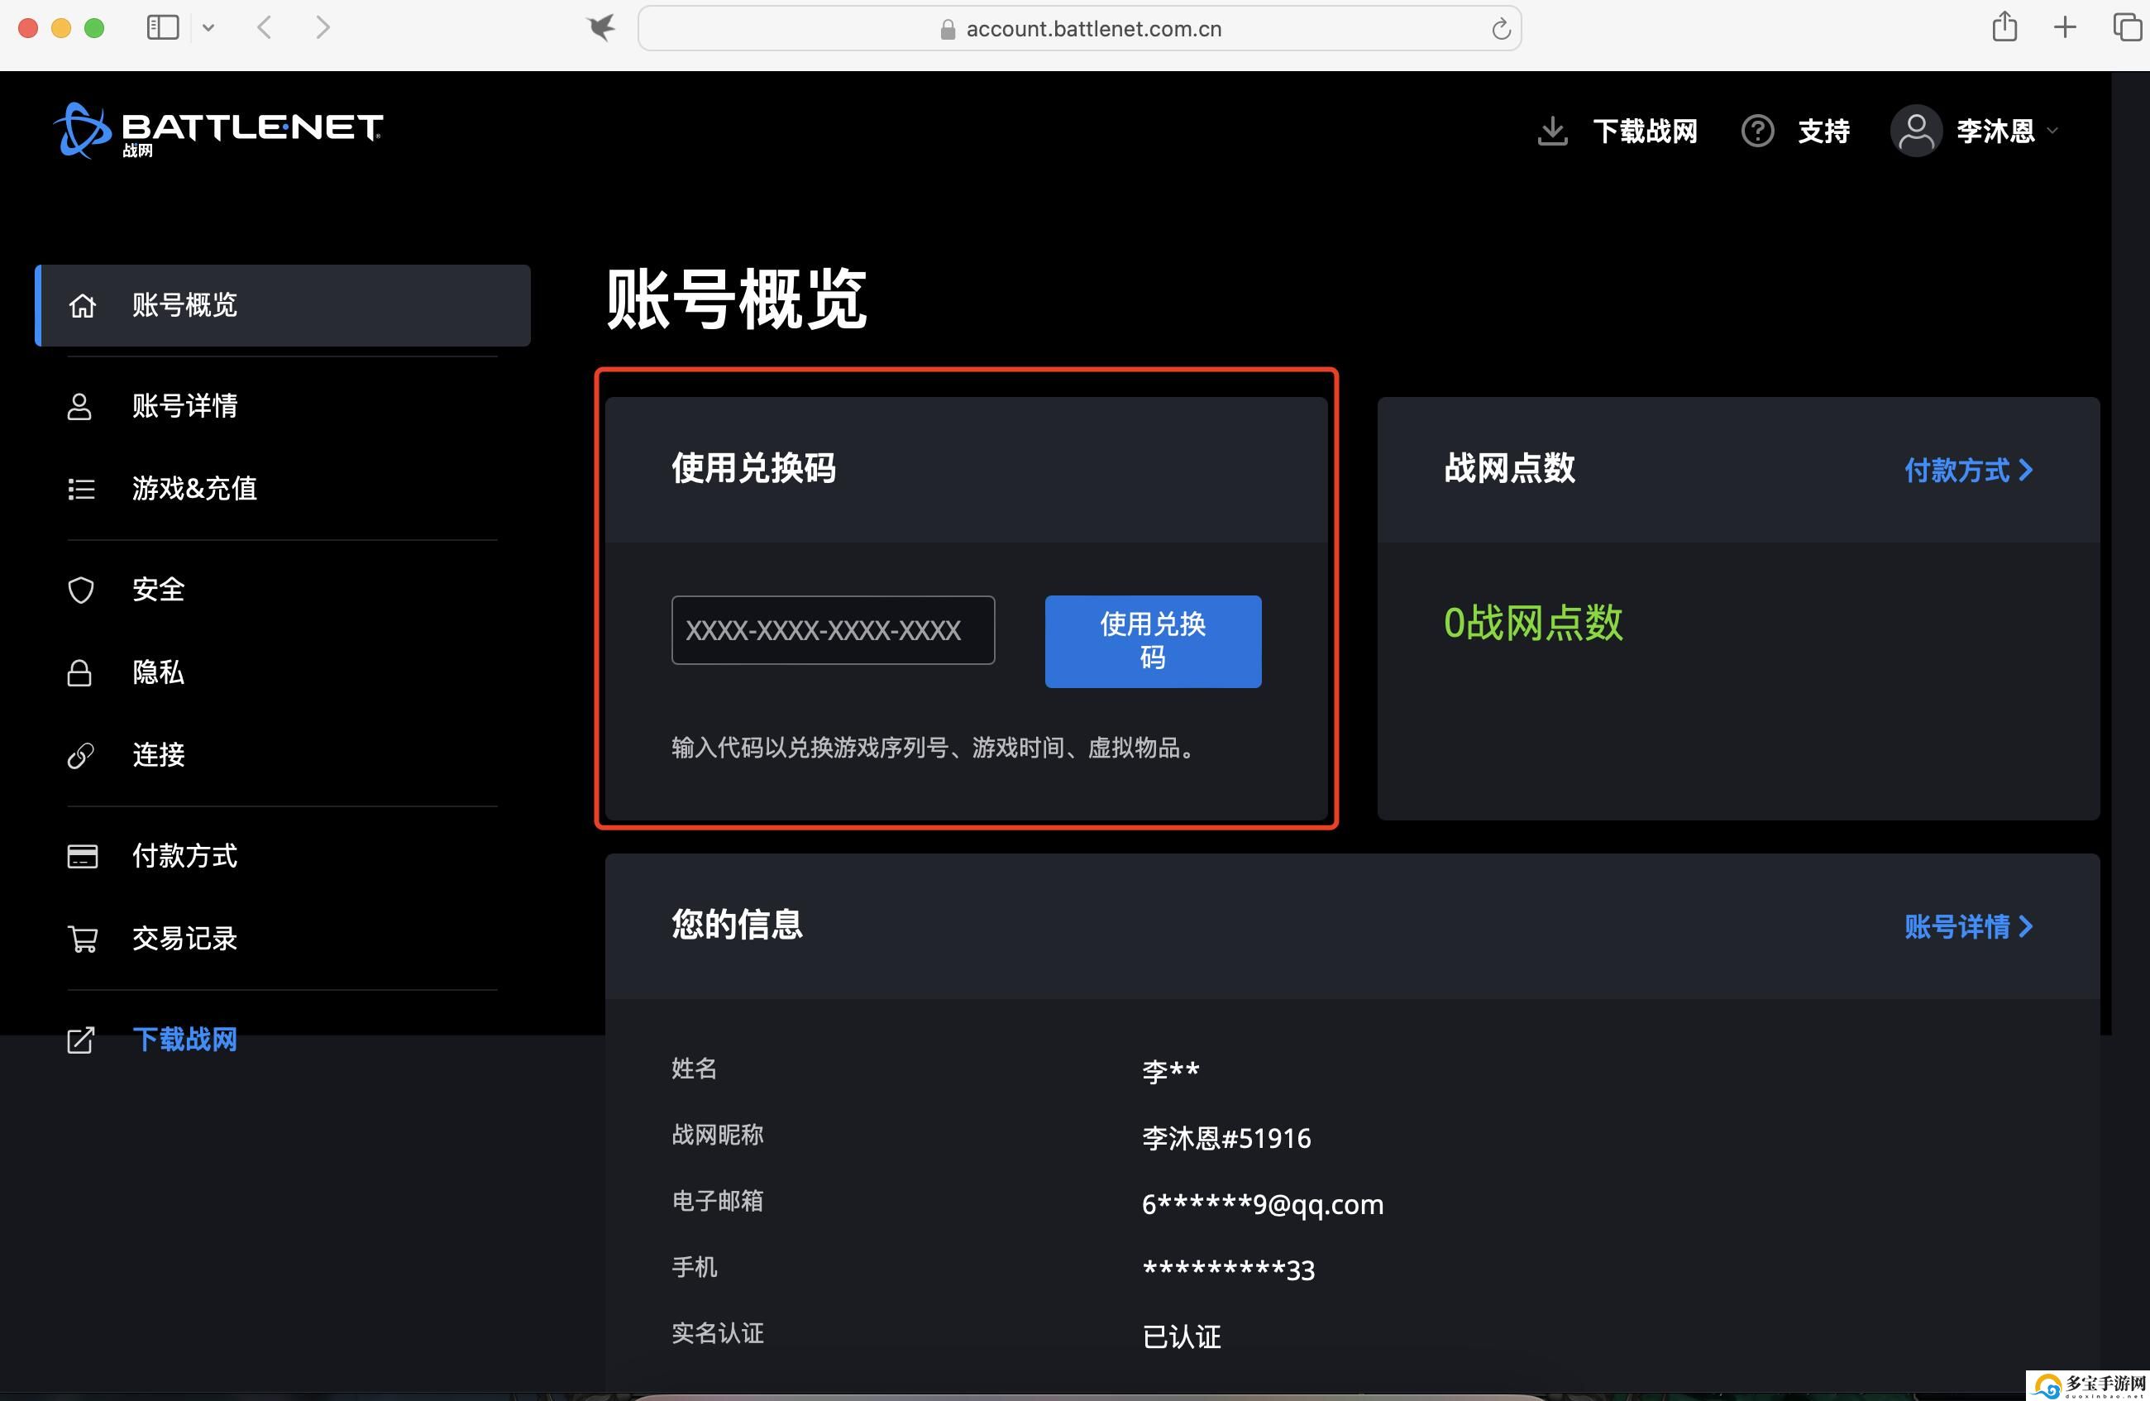
Task: Open 付款方式 link in 战网点数 card
Action: [1968, 470]
